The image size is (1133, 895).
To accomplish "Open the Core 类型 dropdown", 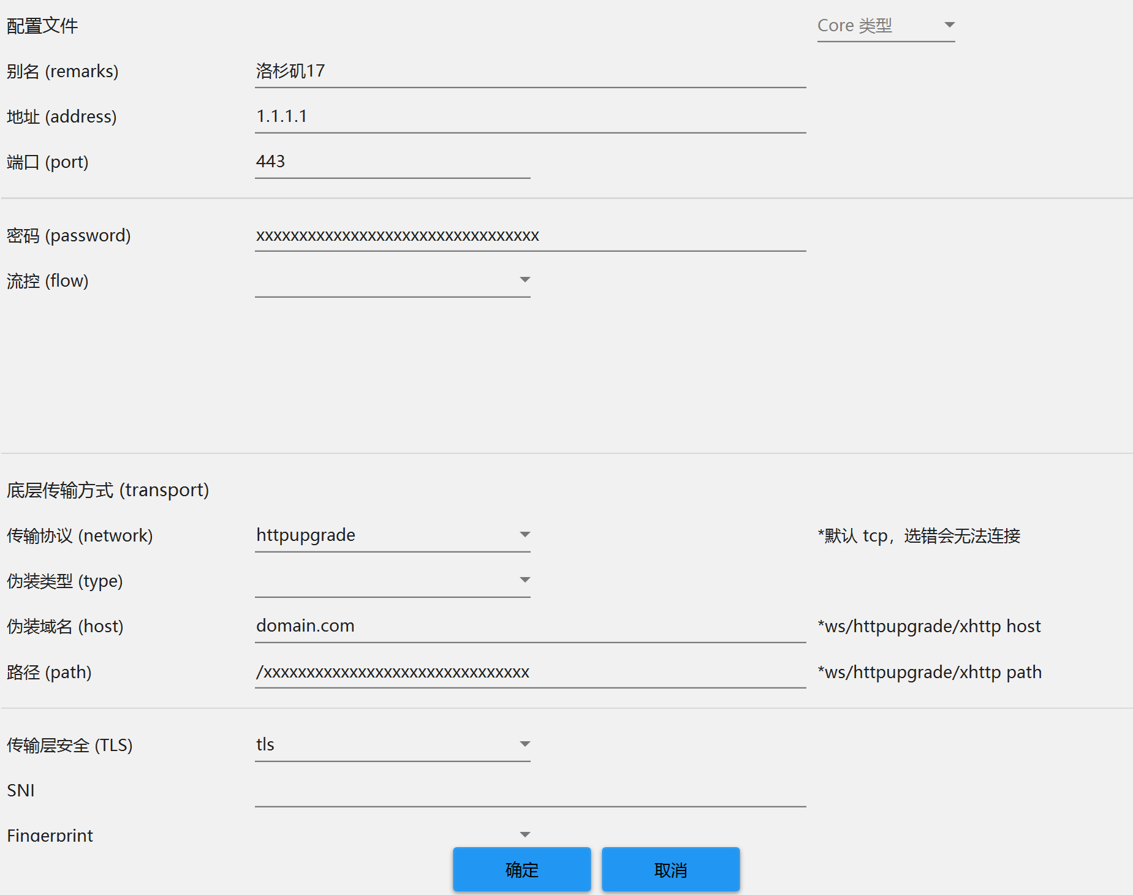I will pos(886,26).
